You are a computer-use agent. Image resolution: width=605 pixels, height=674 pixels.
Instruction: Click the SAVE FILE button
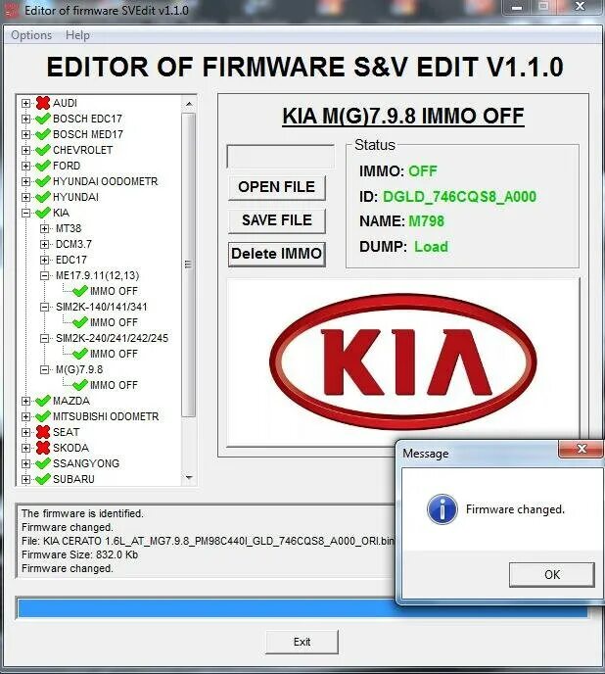277,220
